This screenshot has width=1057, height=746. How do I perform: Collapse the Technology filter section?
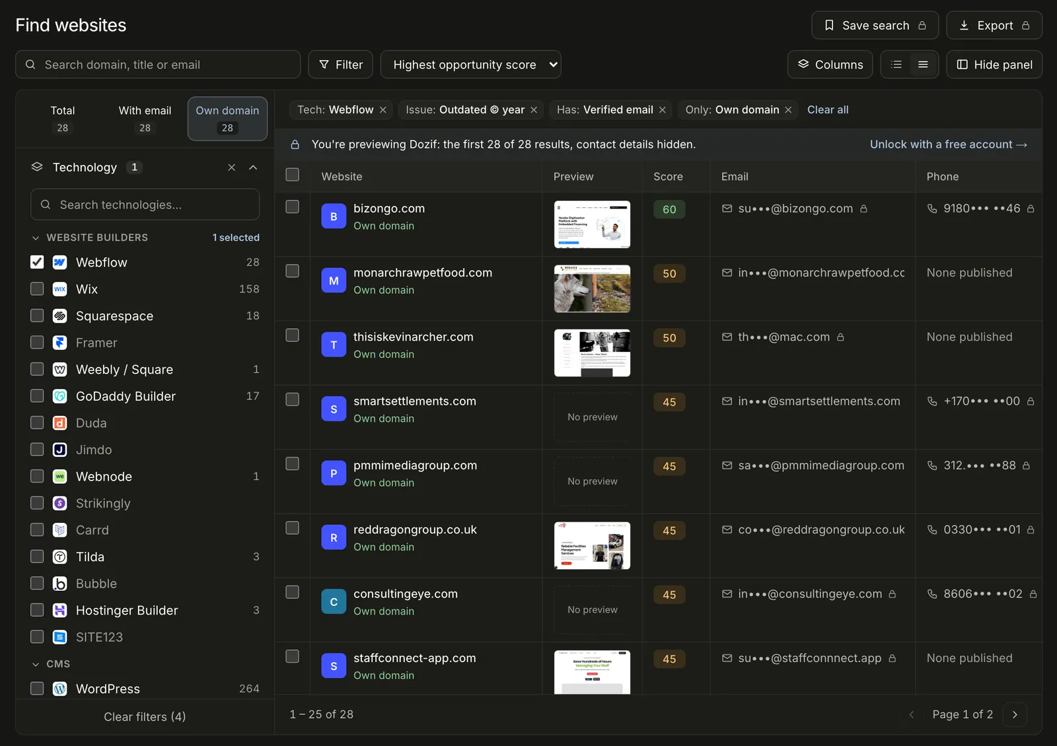tap(253, 168)
